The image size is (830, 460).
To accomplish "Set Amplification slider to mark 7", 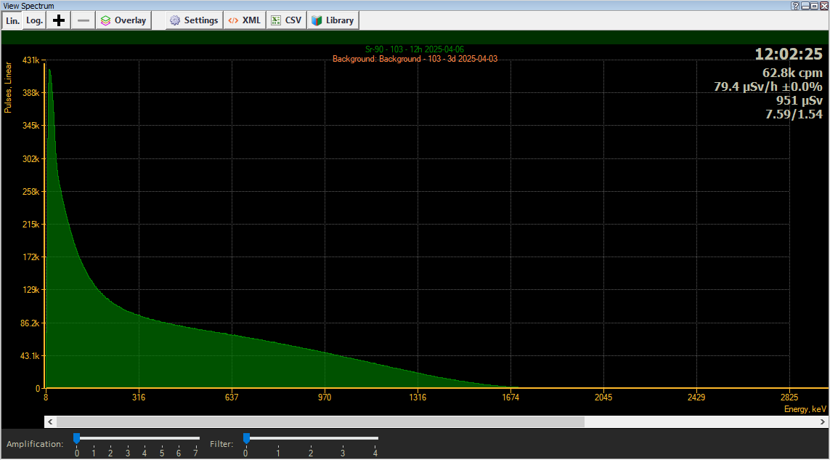I will (195, 439).
